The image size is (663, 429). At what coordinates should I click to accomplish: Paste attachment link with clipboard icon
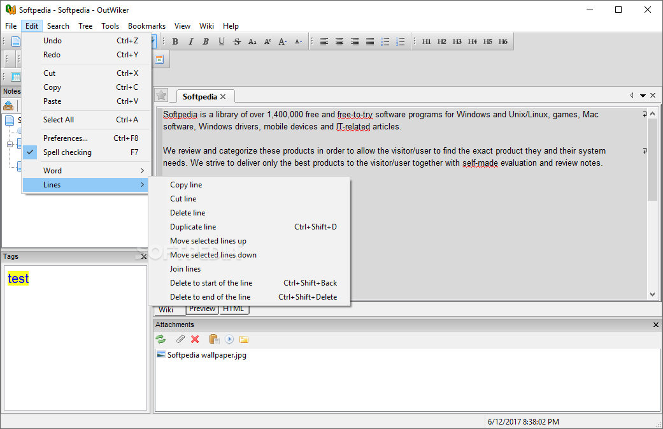tap(214, 339)
